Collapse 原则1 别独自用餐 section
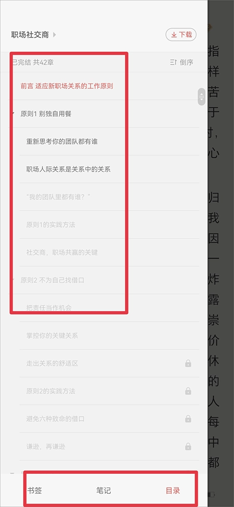The height and width of the screenshot is (507, 234). [x=13, y=114]
